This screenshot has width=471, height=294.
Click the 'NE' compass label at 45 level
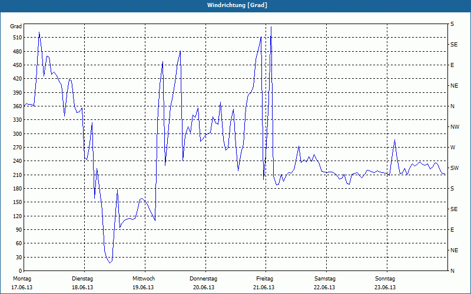tap(454, 250)
